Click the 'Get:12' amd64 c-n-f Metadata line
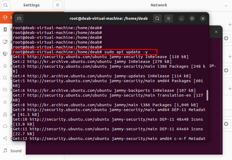 109,139
